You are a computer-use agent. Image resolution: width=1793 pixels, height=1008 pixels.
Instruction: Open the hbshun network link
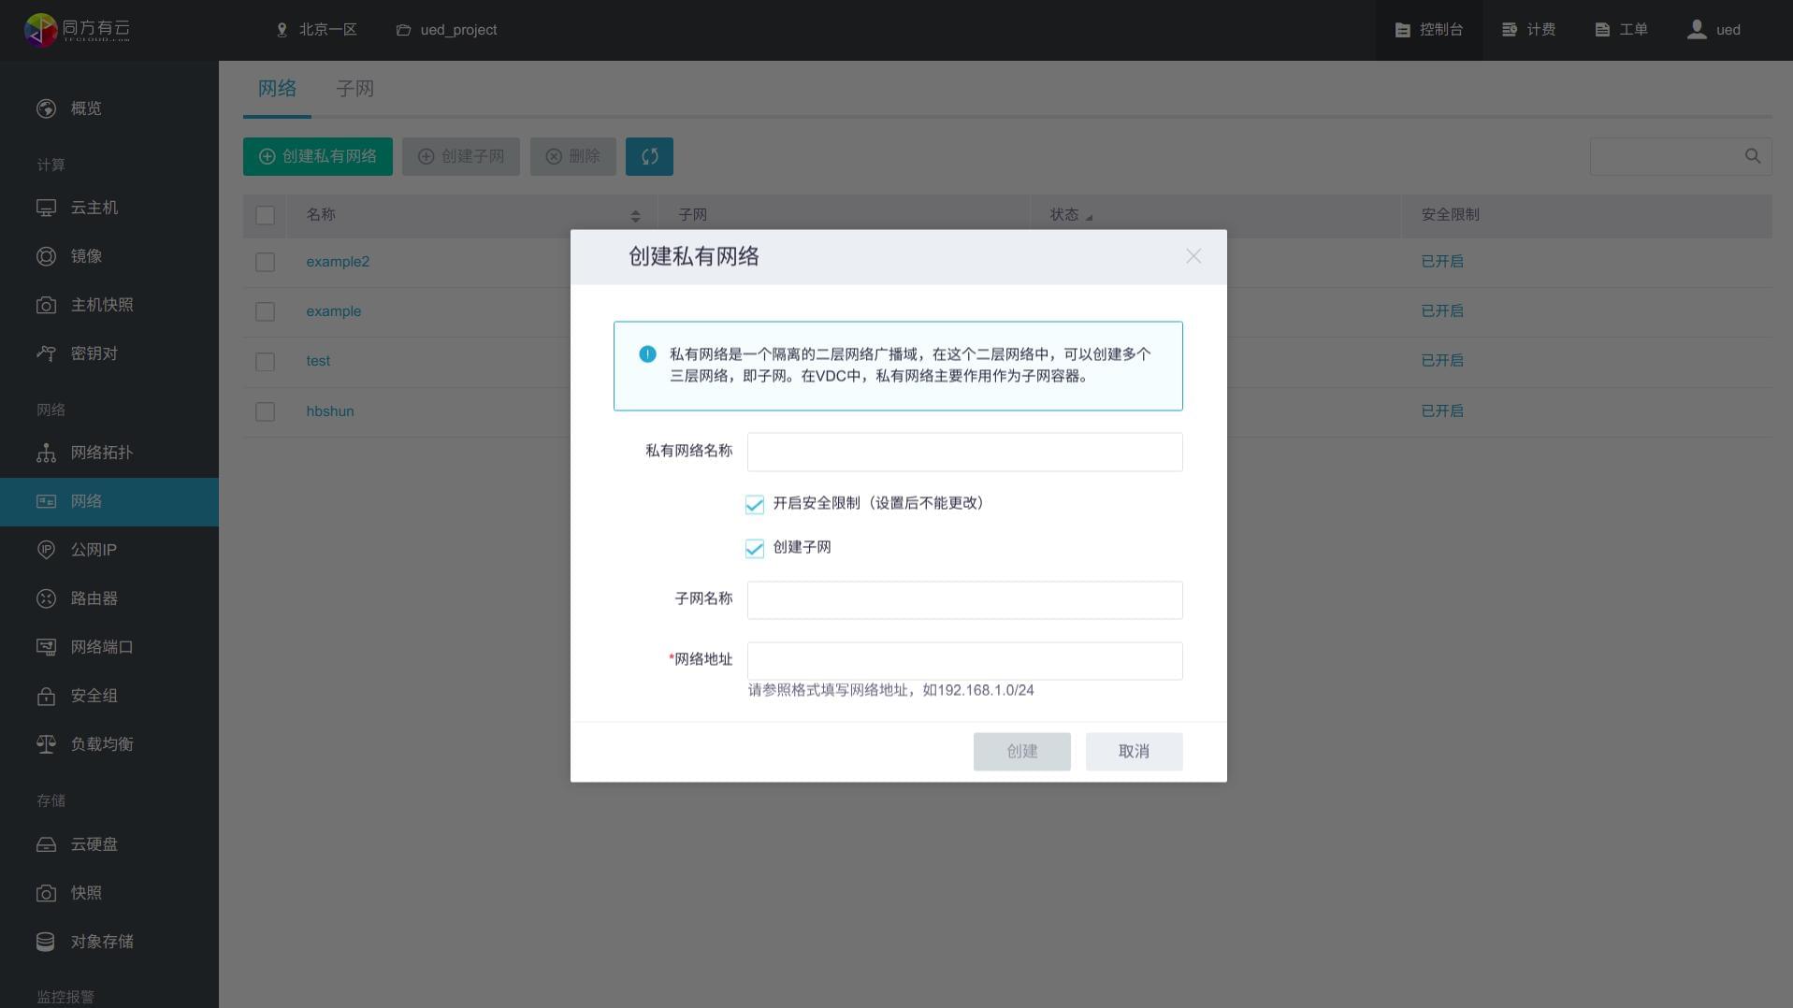coord(330,411)
